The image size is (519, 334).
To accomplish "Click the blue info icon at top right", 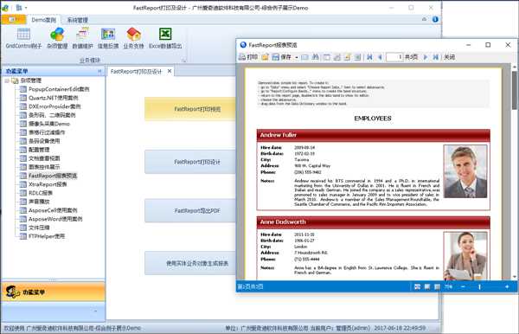I will point(435,20).
